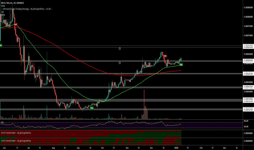Click the 17 date label after Jun

[x=17, y=148]
